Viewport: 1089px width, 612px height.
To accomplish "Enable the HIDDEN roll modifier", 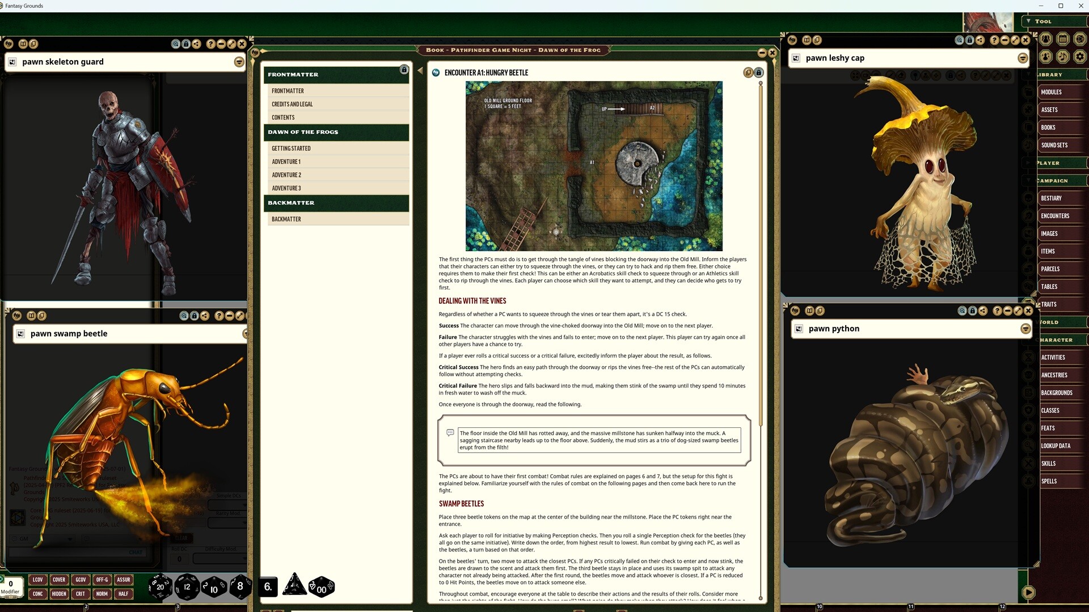I will pos(59,593).
